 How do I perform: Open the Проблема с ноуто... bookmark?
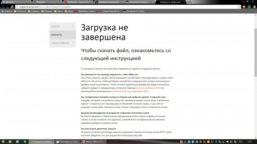click(86, 11)
